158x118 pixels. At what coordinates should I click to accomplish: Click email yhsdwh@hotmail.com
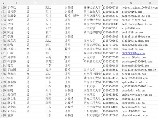[134, 115]
